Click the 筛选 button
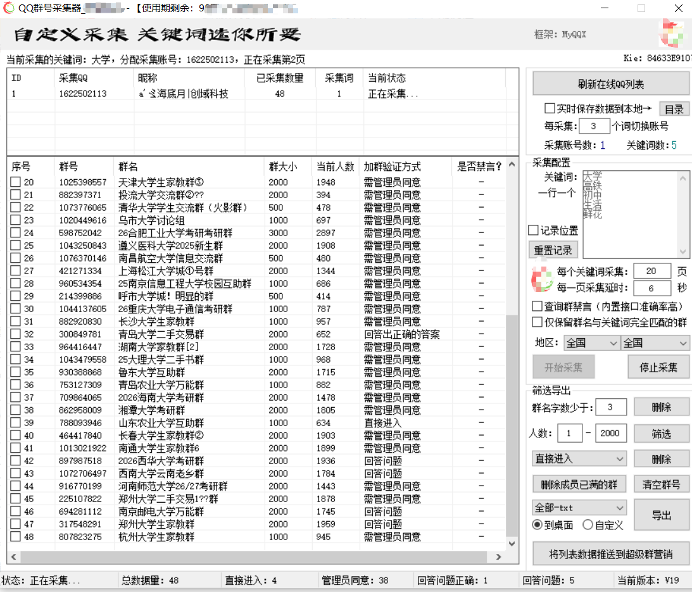Screen dimensions: 692x592 (x=661, y=434)
